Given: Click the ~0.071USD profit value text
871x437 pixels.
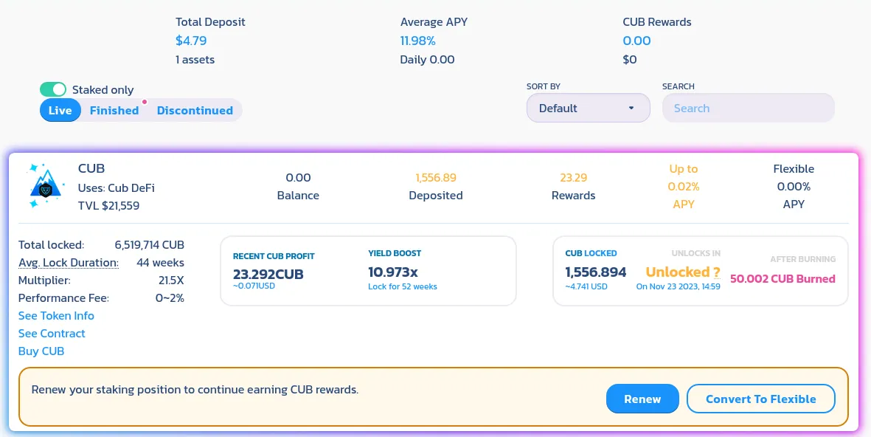Looking at the screenshot, I should coord(254,286).
